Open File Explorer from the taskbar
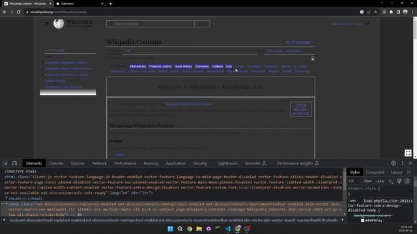 pyautogui.click(x=199, y=229)
